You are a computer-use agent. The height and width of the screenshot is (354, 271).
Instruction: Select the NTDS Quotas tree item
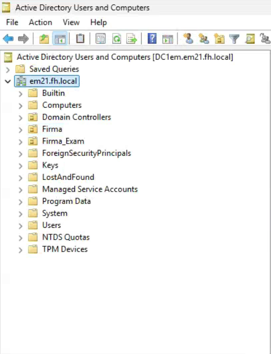tap(66, 237)
